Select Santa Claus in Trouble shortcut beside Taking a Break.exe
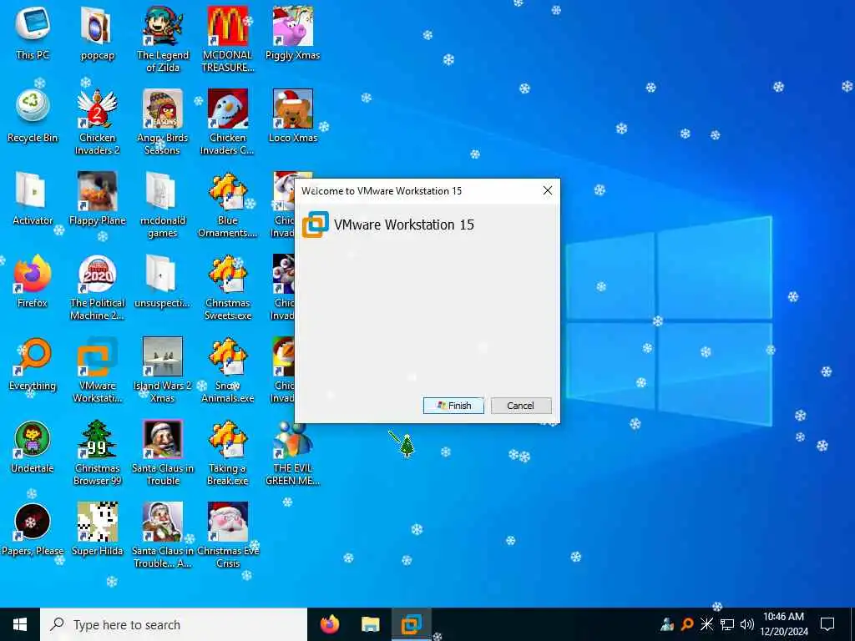Image resolution: width=855 pixels, height=641 pixels. (x=163, y=453)
